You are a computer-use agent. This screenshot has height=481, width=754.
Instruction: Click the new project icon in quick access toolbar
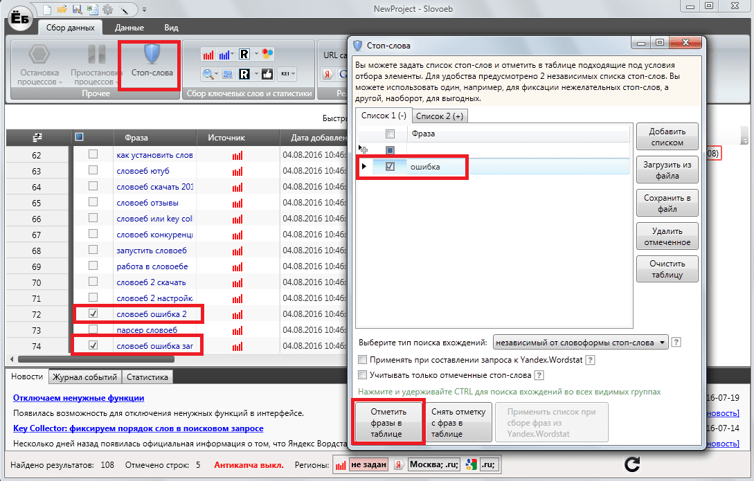46,9
